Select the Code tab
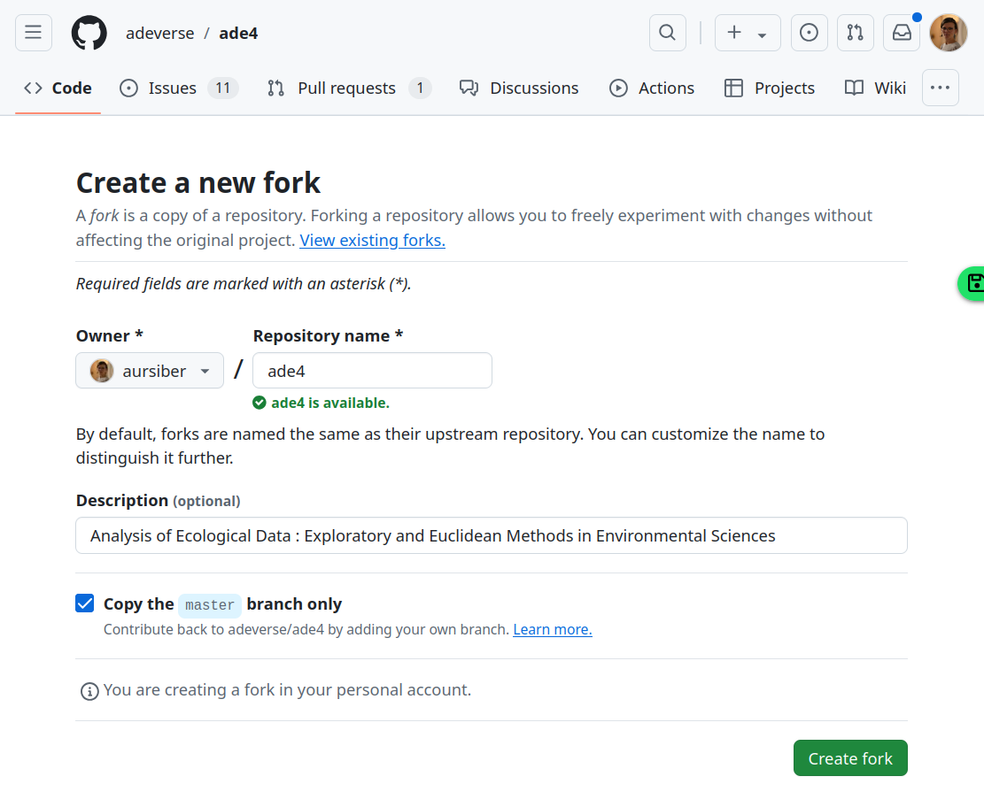Image resolution: width=984 pixels, height=807 pixels. click(x=58, y=88)
